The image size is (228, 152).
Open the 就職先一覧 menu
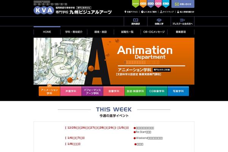[x=127, y=32]
